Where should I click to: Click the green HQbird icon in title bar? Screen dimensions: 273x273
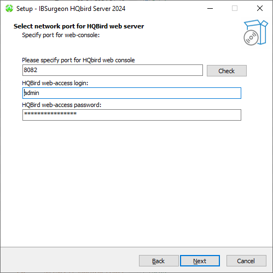tap(9, 8)
